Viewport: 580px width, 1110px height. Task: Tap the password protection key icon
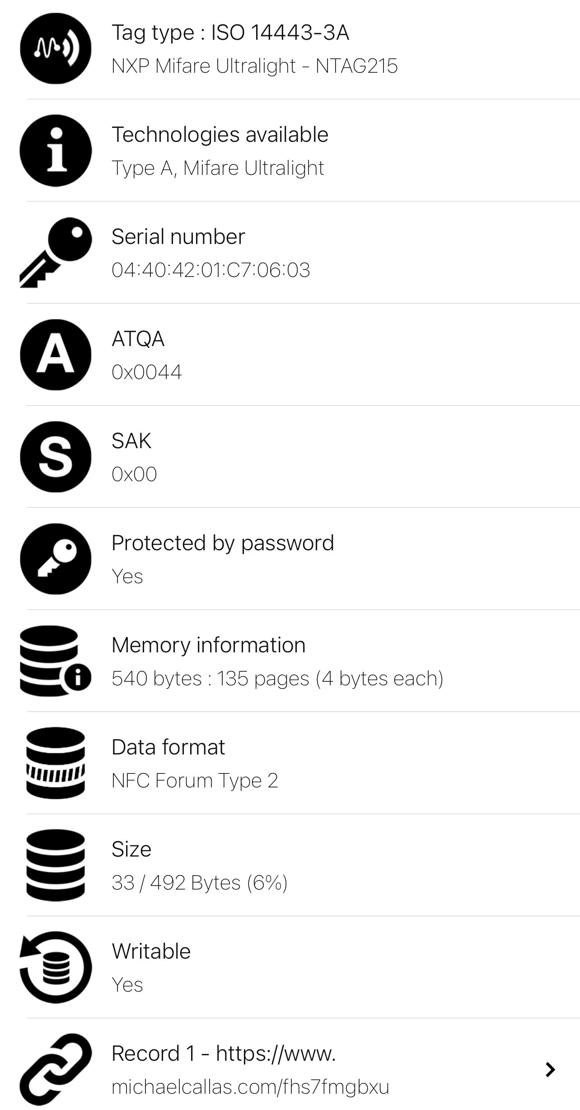coord(56,559)
